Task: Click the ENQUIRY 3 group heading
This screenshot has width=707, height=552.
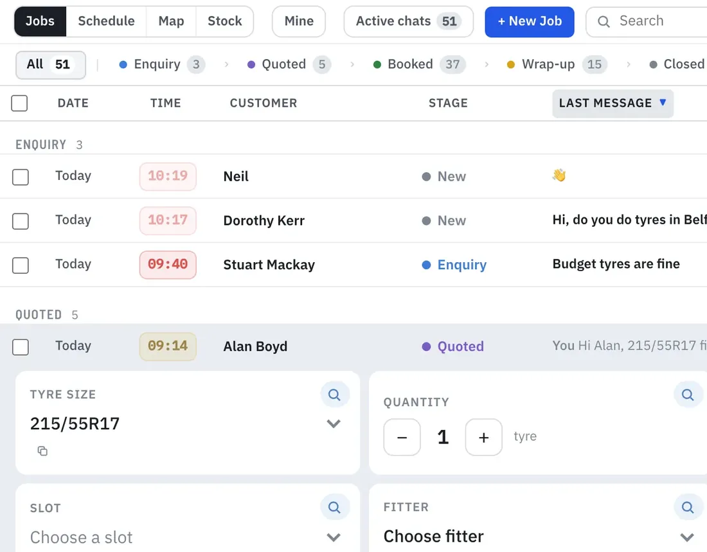Action: [49, 145]
